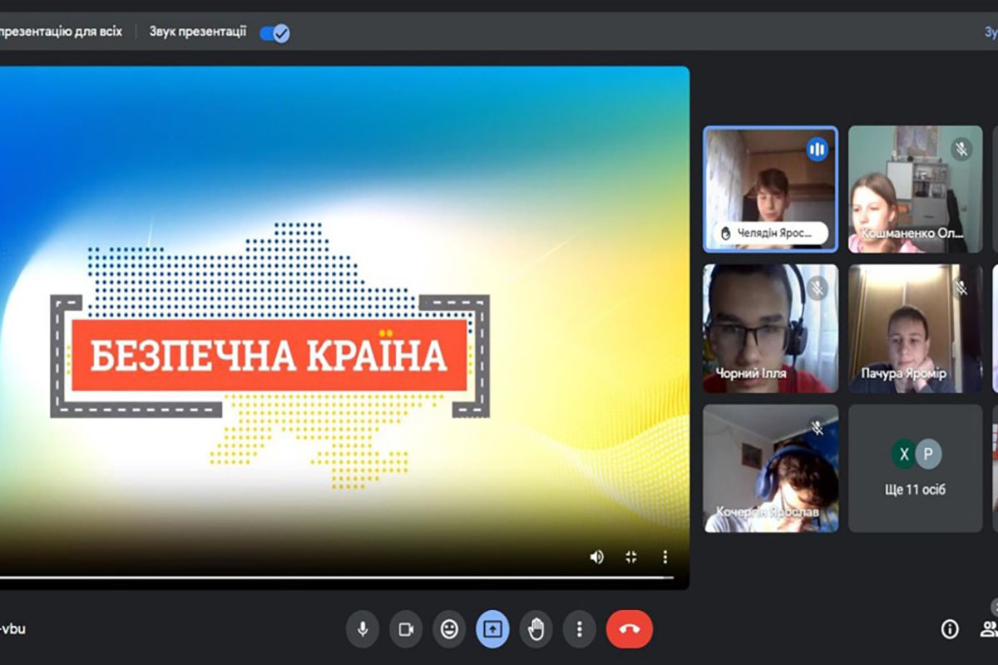Open more options three-dot menu
Screen dimensions: 998x665
click(x=580, y=629)
